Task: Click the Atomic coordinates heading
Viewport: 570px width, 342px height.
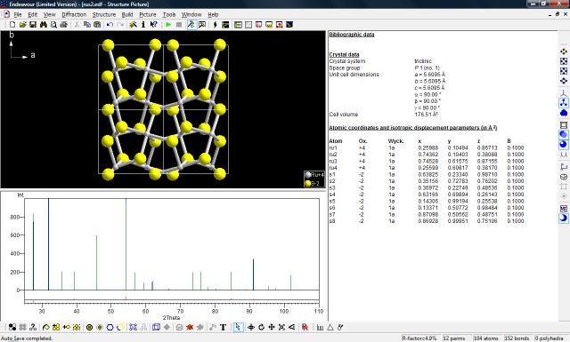Action: tap(413, 128)
